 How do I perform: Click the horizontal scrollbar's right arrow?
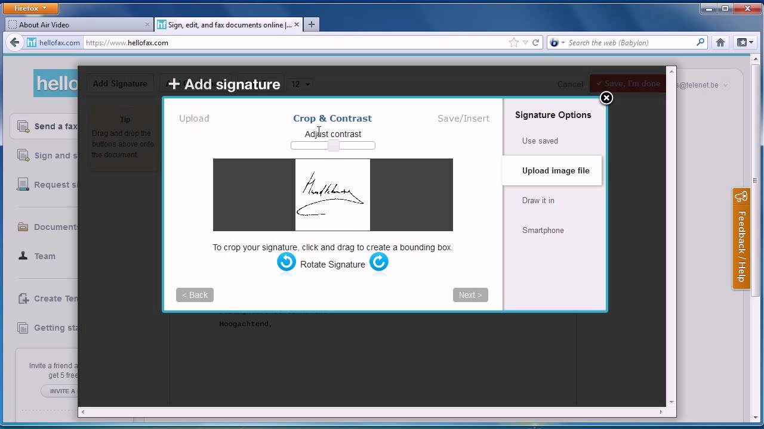tap(661, 412)
